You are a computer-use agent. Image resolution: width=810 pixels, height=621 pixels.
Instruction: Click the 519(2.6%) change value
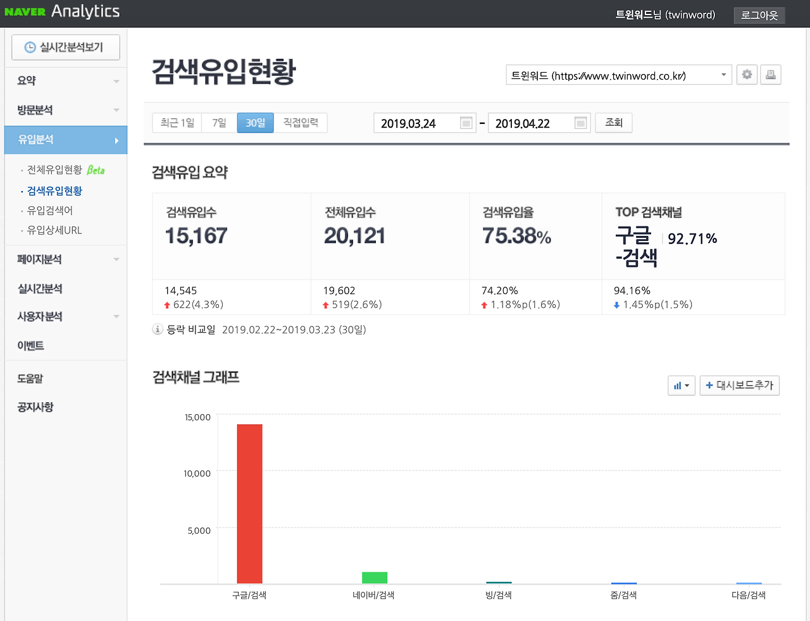tap(357, 305)
